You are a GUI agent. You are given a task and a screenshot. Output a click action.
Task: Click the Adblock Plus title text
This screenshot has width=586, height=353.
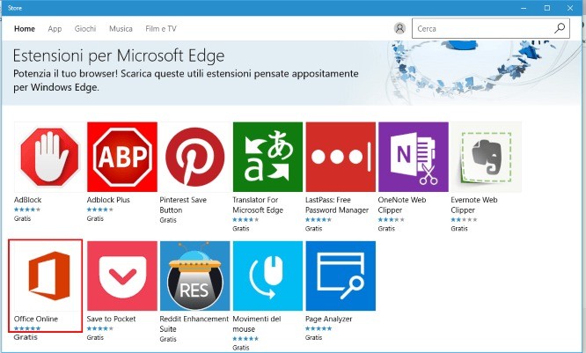pyautogui.click(x=108, y=200)
